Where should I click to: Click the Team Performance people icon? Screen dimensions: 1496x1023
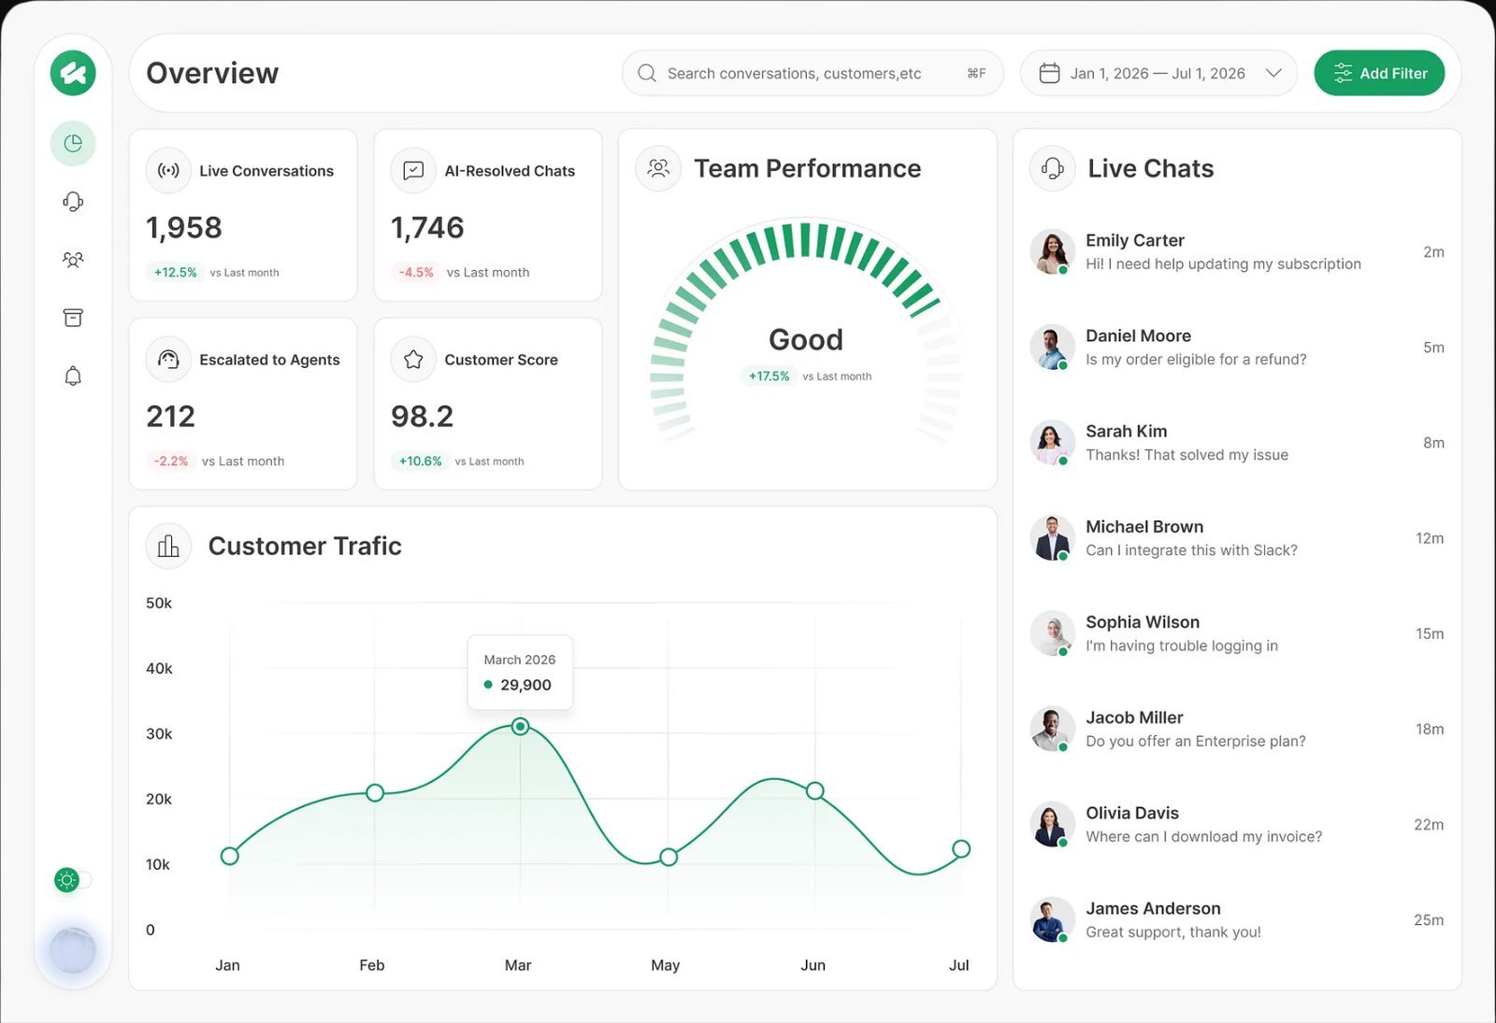click(x=658, y=168)
